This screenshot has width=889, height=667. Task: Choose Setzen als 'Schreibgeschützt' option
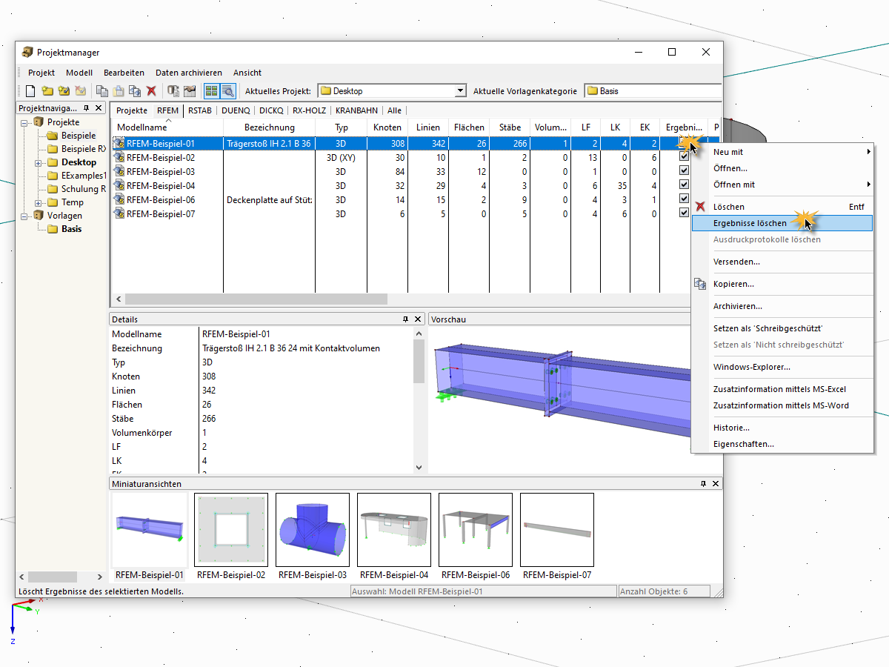(782, 328)
